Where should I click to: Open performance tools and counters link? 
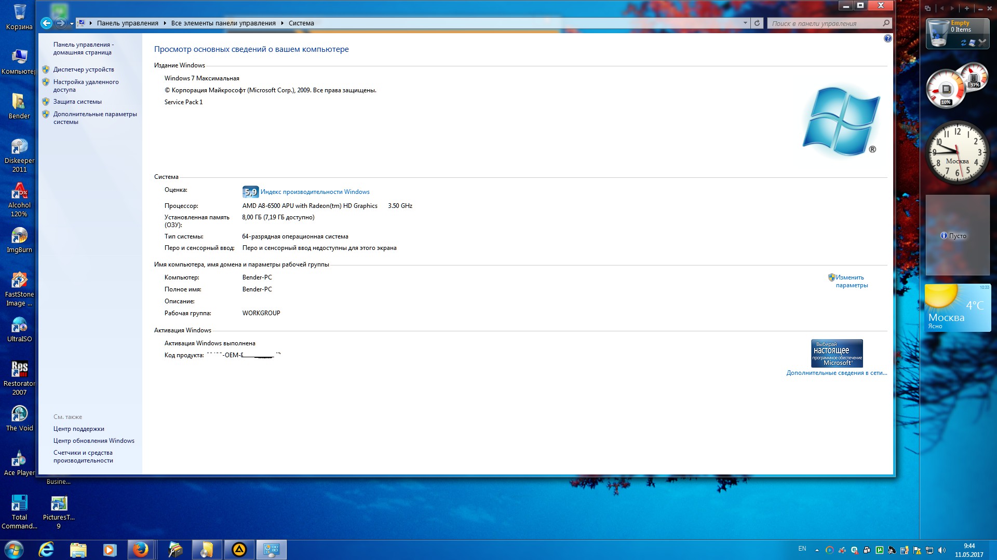tap(83, 456)
